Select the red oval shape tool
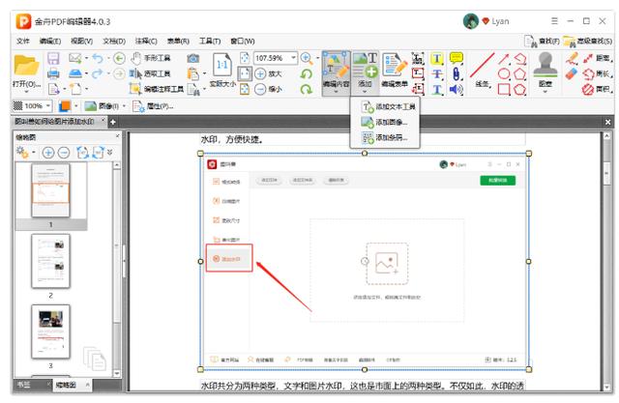Screen dimensions: 619x403 [x=504, y=73]
